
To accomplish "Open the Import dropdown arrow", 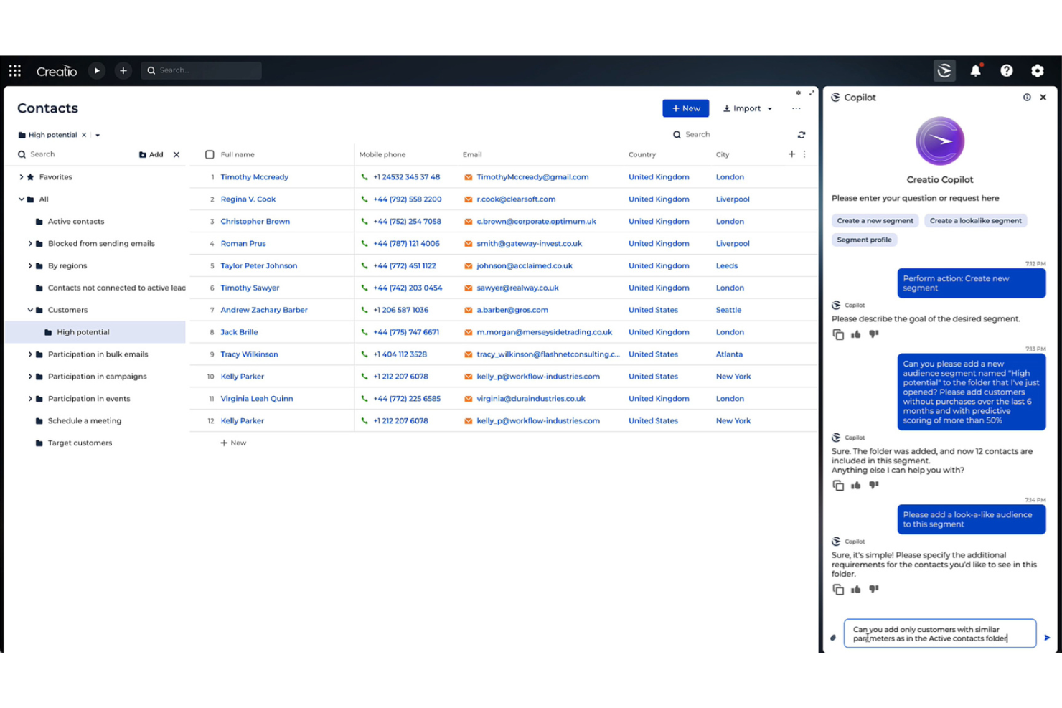I will pyautogui.click(x=769, y=108).
